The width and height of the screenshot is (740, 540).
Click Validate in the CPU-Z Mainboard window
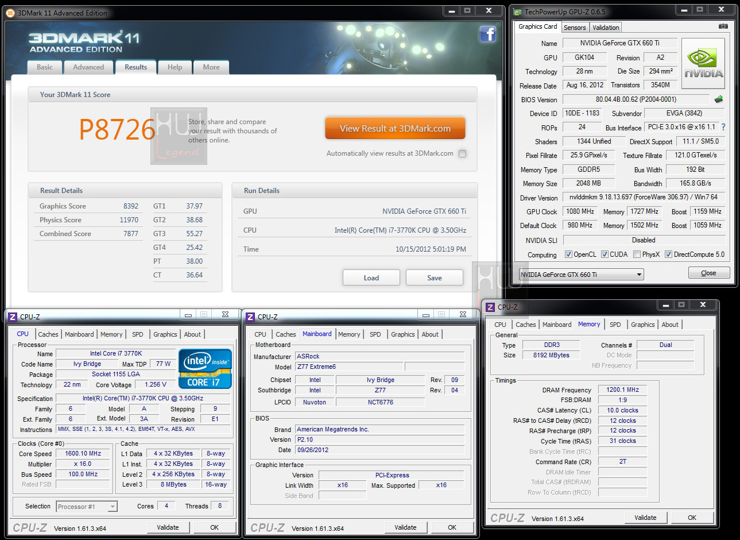click(x=405, y=527)
